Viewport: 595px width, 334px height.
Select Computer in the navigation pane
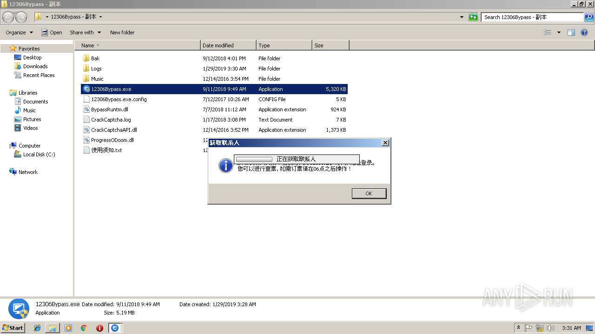(x=29, y=146)
